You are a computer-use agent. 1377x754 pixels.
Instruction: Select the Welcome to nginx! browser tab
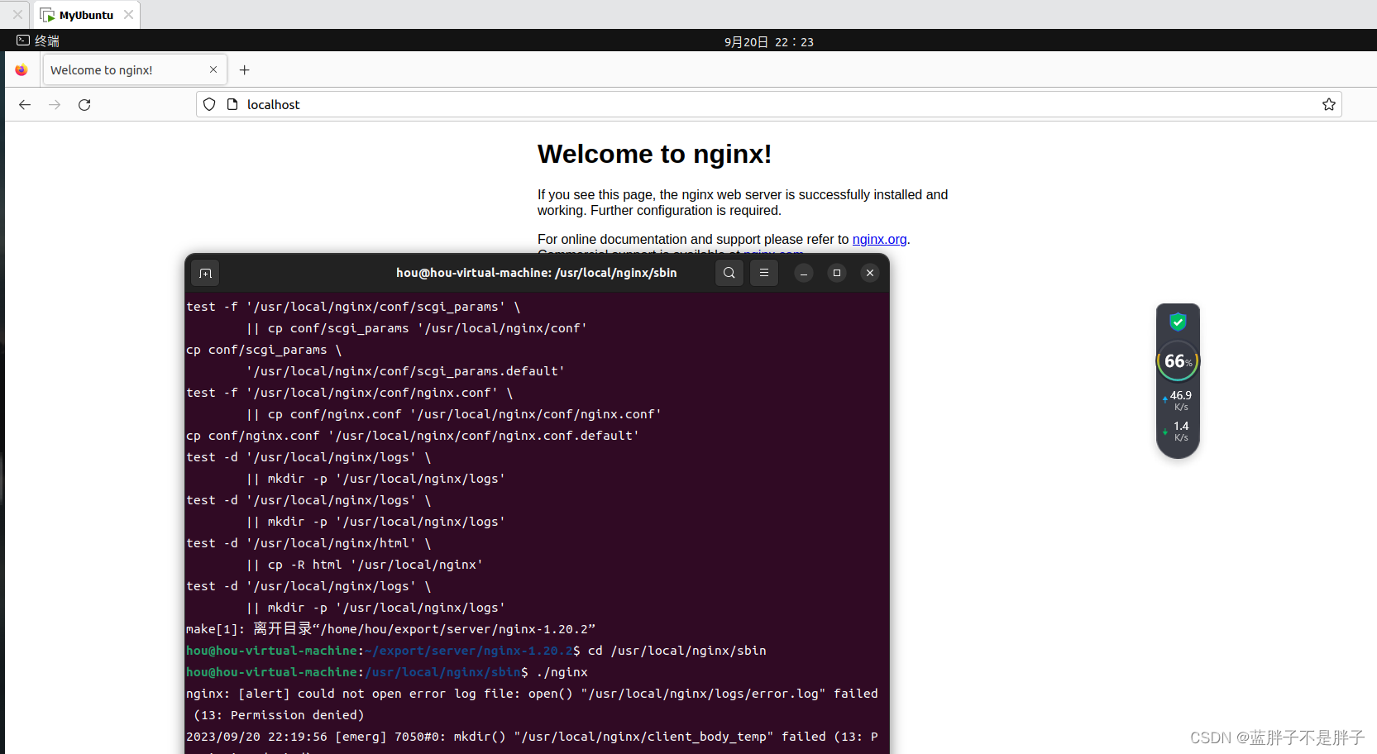pos(133,69)
